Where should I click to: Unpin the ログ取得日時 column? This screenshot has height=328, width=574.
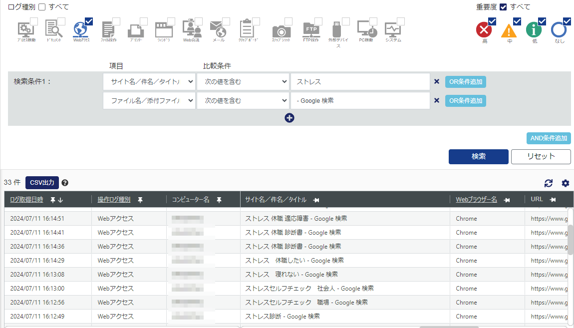[x=53, y=200]
